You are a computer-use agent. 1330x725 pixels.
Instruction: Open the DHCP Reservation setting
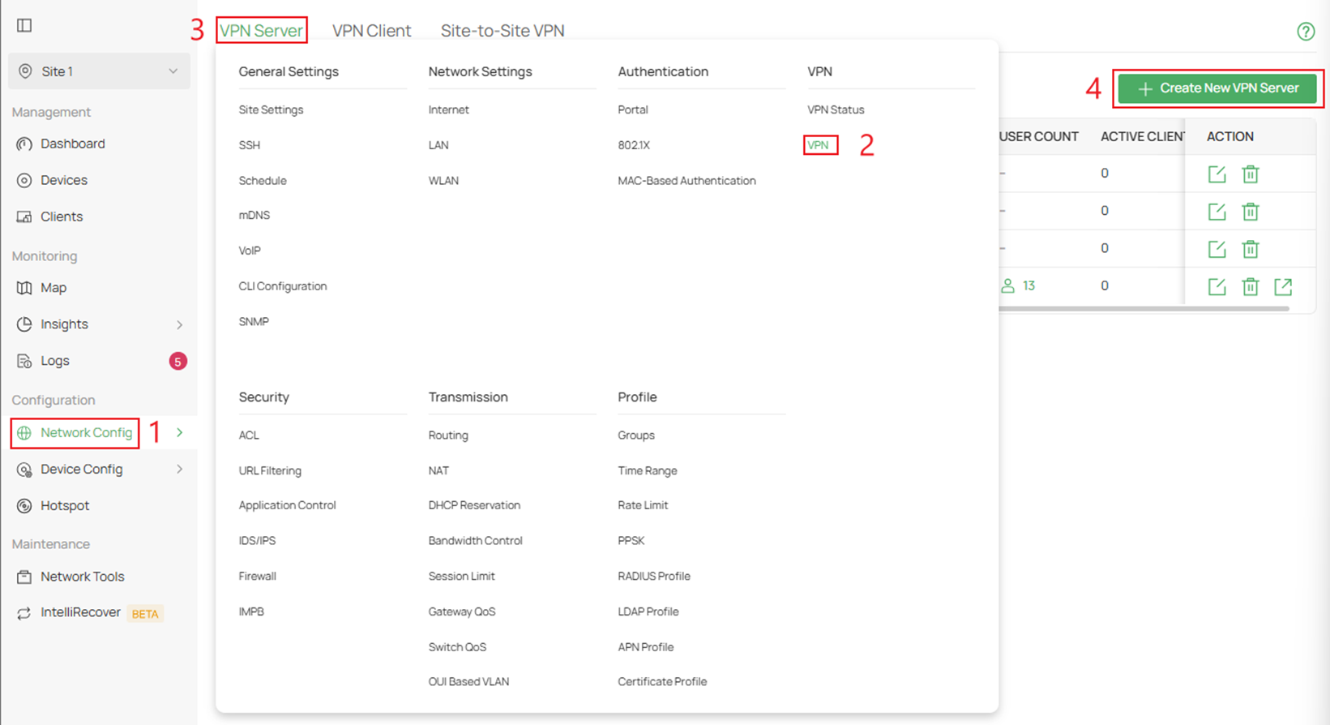474,505
